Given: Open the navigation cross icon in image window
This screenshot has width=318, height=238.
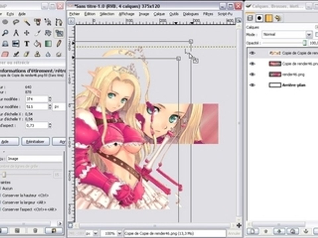Looking at the screenshot, I should (239, 225).
